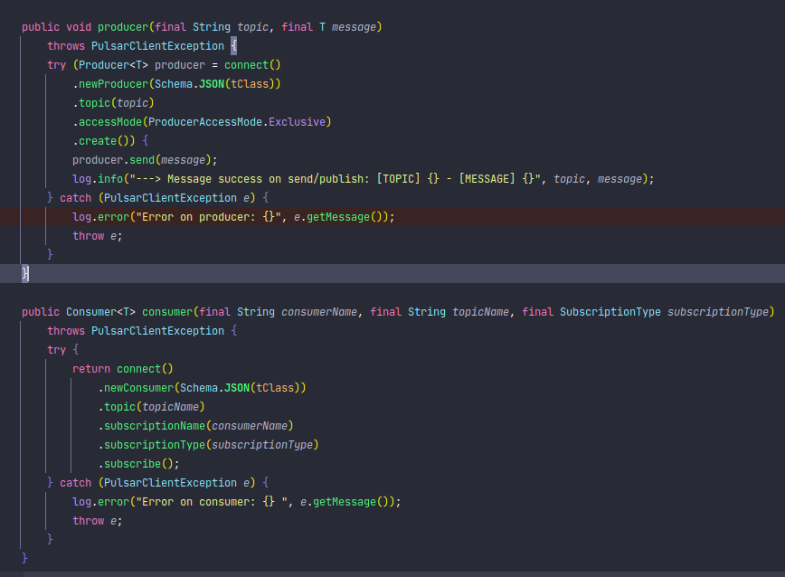The height and width of the screenshot is (577, 785).
Task: Click 'connect()' in the try-with-resources line
Action: tap(252, 65)
